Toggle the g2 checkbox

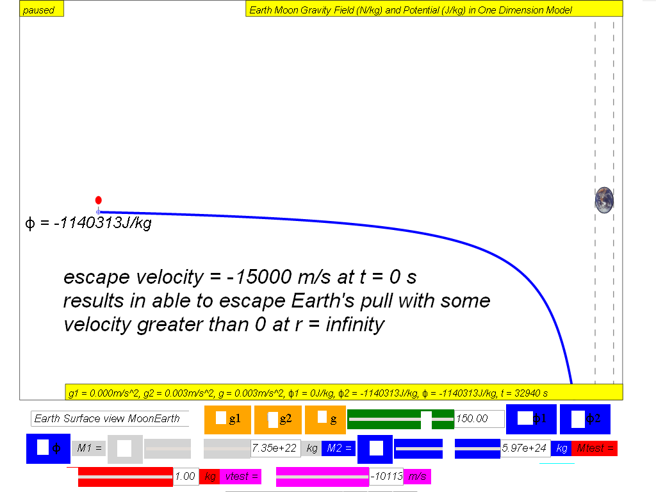point(273,420)
